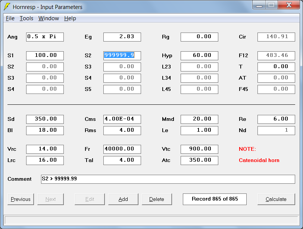Open the File menu
The width and height of the screenshot is (303, 229).
tap(10, 18)
